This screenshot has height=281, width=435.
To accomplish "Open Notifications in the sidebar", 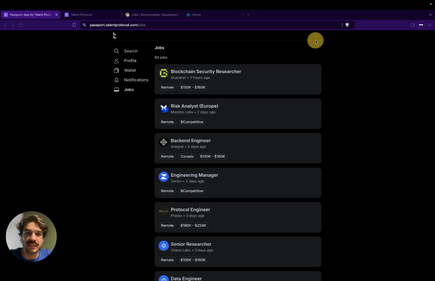I will [x=136, y=80].
